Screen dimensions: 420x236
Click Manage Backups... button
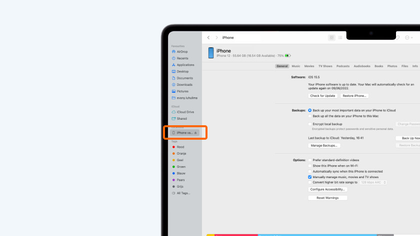[x=324, y=145]
